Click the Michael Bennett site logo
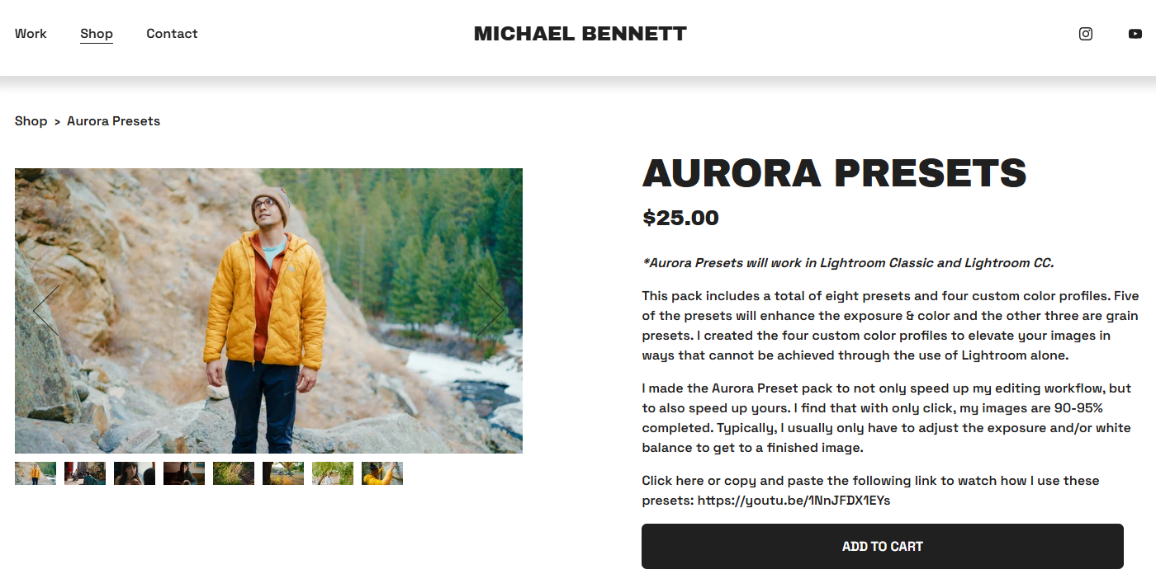 [580, 34]
